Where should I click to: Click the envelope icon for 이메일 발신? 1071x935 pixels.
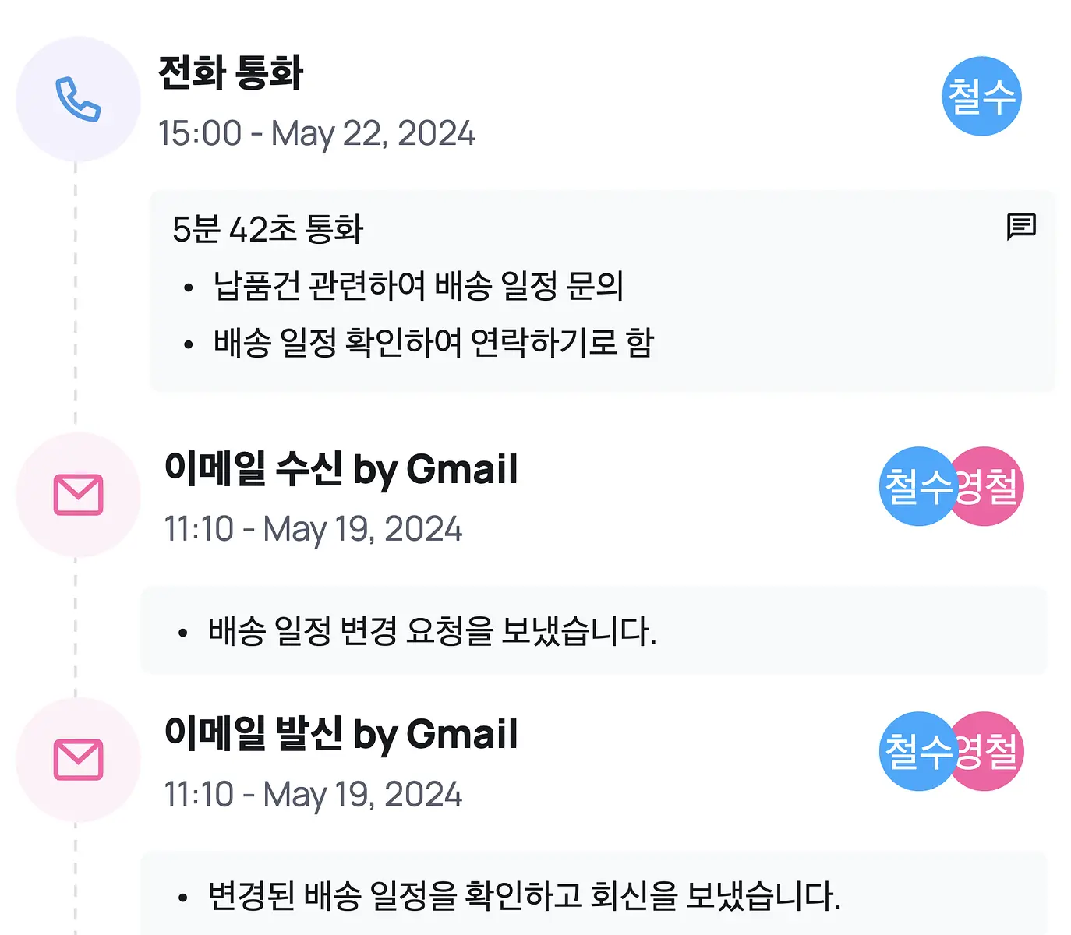78,760
